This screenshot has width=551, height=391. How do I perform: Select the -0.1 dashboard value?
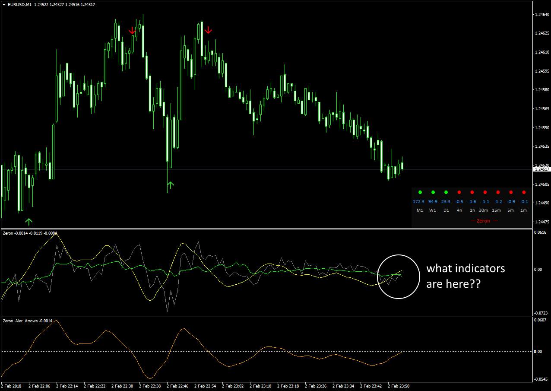pyautogui.click(x=524, y=202)
